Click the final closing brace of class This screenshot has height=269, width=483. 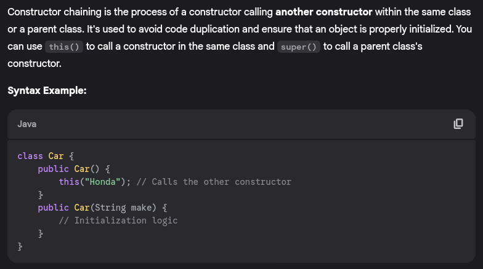(20, 246)
